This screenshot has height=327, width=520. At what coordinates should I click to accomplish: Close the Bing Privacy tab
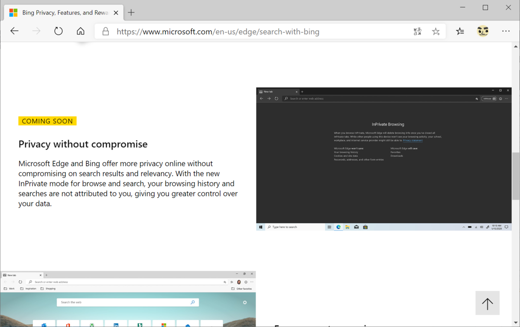click(x=116, y=13)
